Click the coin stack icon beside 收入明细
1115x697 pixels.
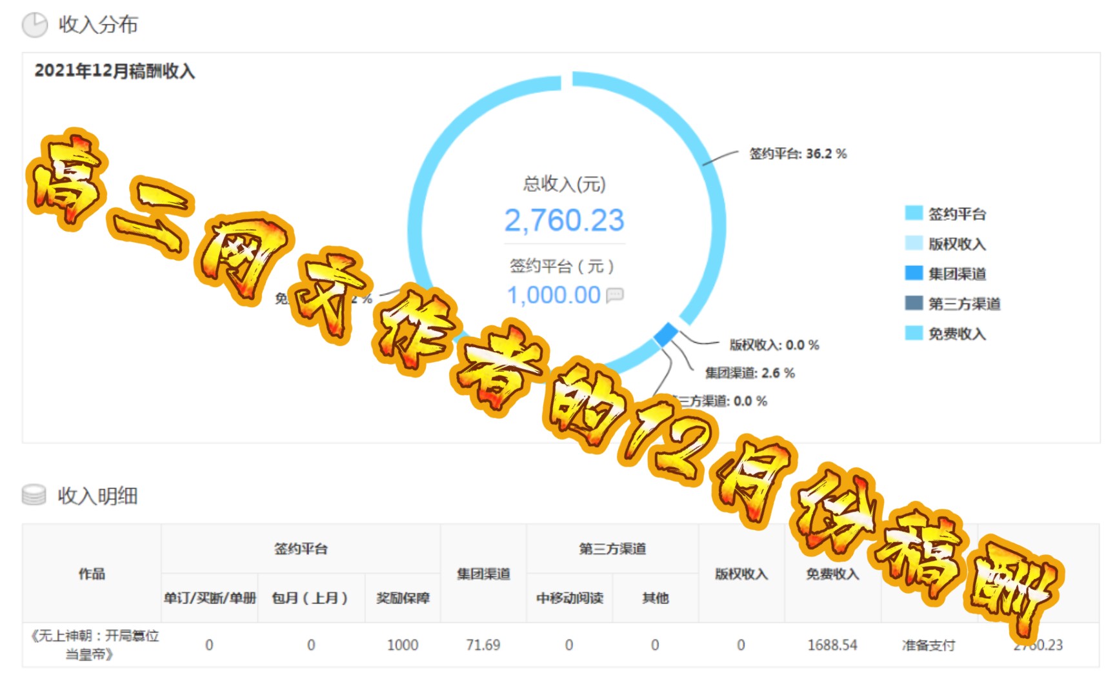34,495
